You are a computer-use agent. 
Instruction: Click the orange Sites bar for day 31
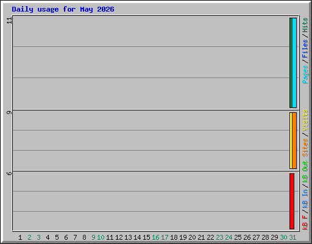[x=294, y=140]
